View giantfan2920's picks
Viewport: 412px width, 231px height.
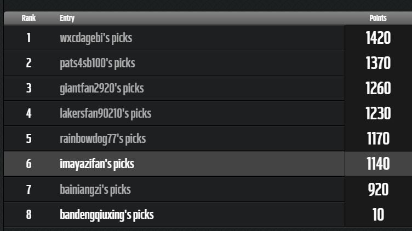[101, 89]
